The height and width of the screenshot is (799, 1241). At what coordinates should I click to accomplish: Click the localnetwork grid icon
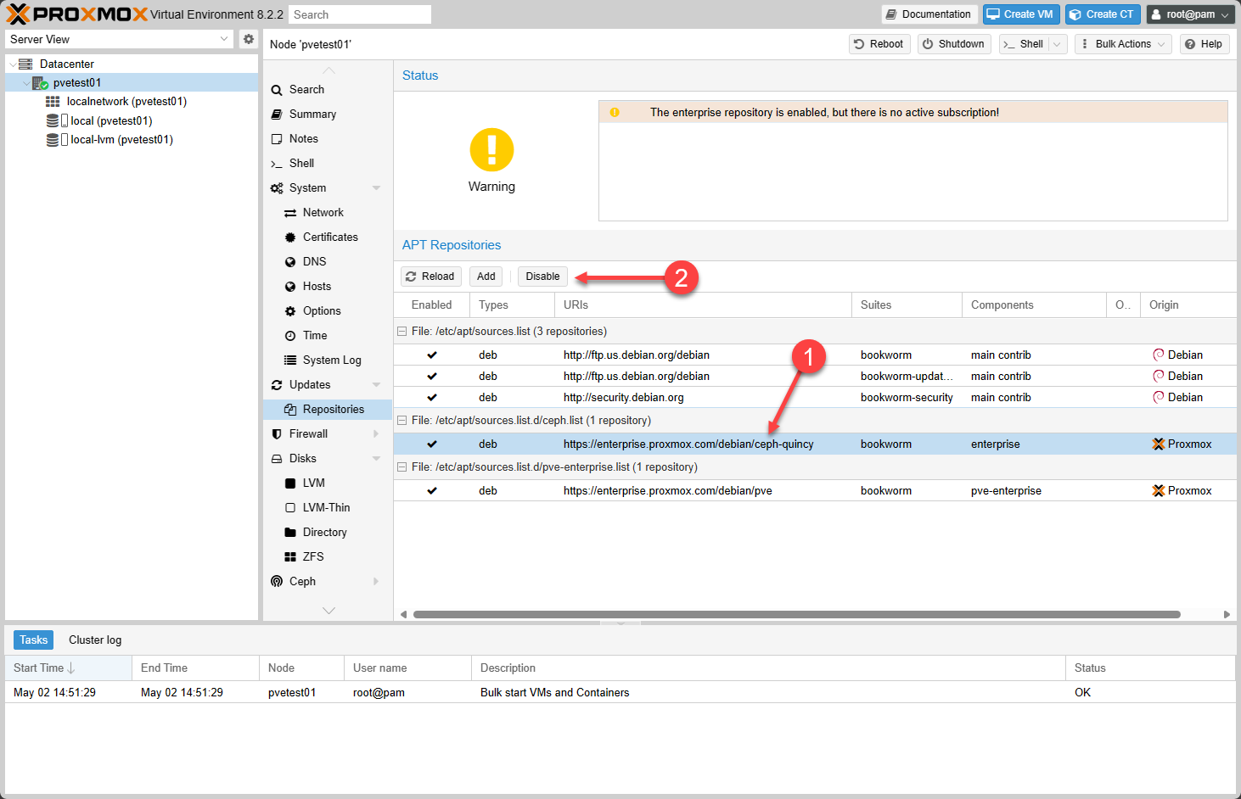tap(53, 102)
